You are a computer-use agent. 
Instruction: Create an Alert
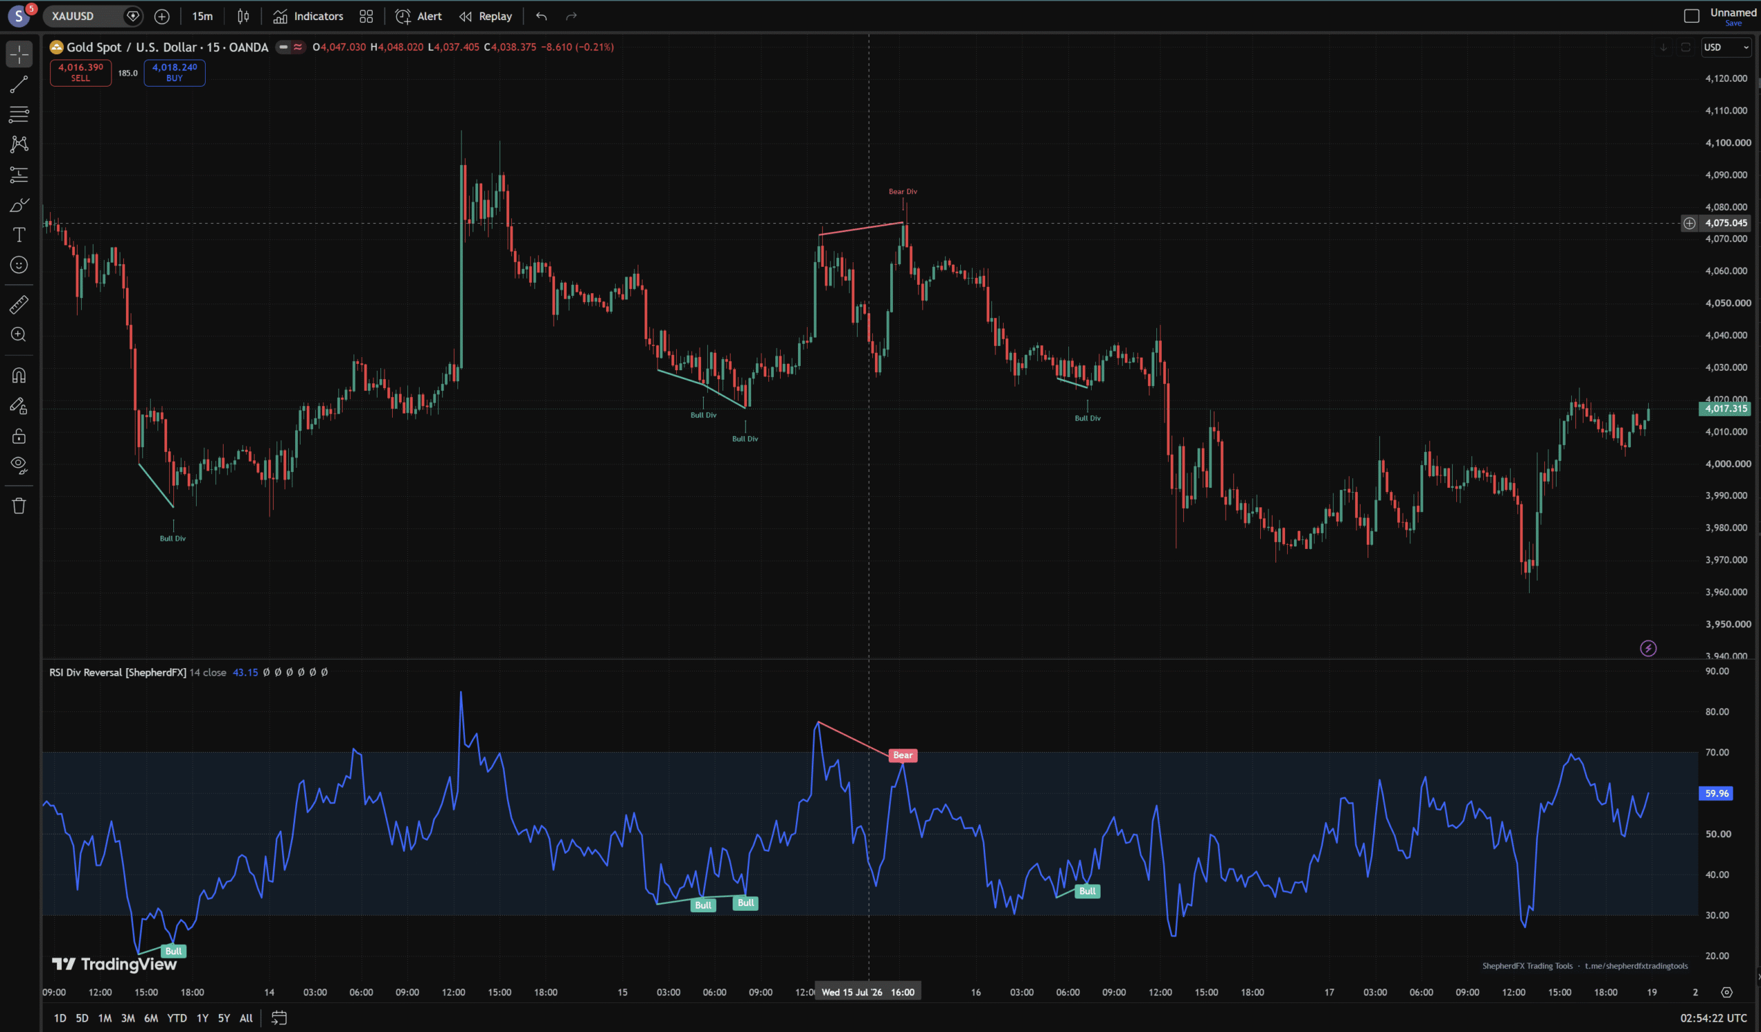click(419, 16)
